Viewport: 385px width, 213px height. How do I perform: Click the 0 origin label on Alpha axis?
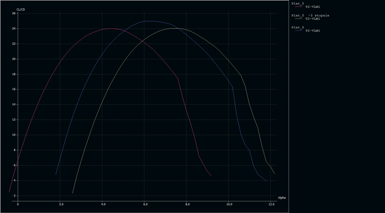tap(18, 204)
